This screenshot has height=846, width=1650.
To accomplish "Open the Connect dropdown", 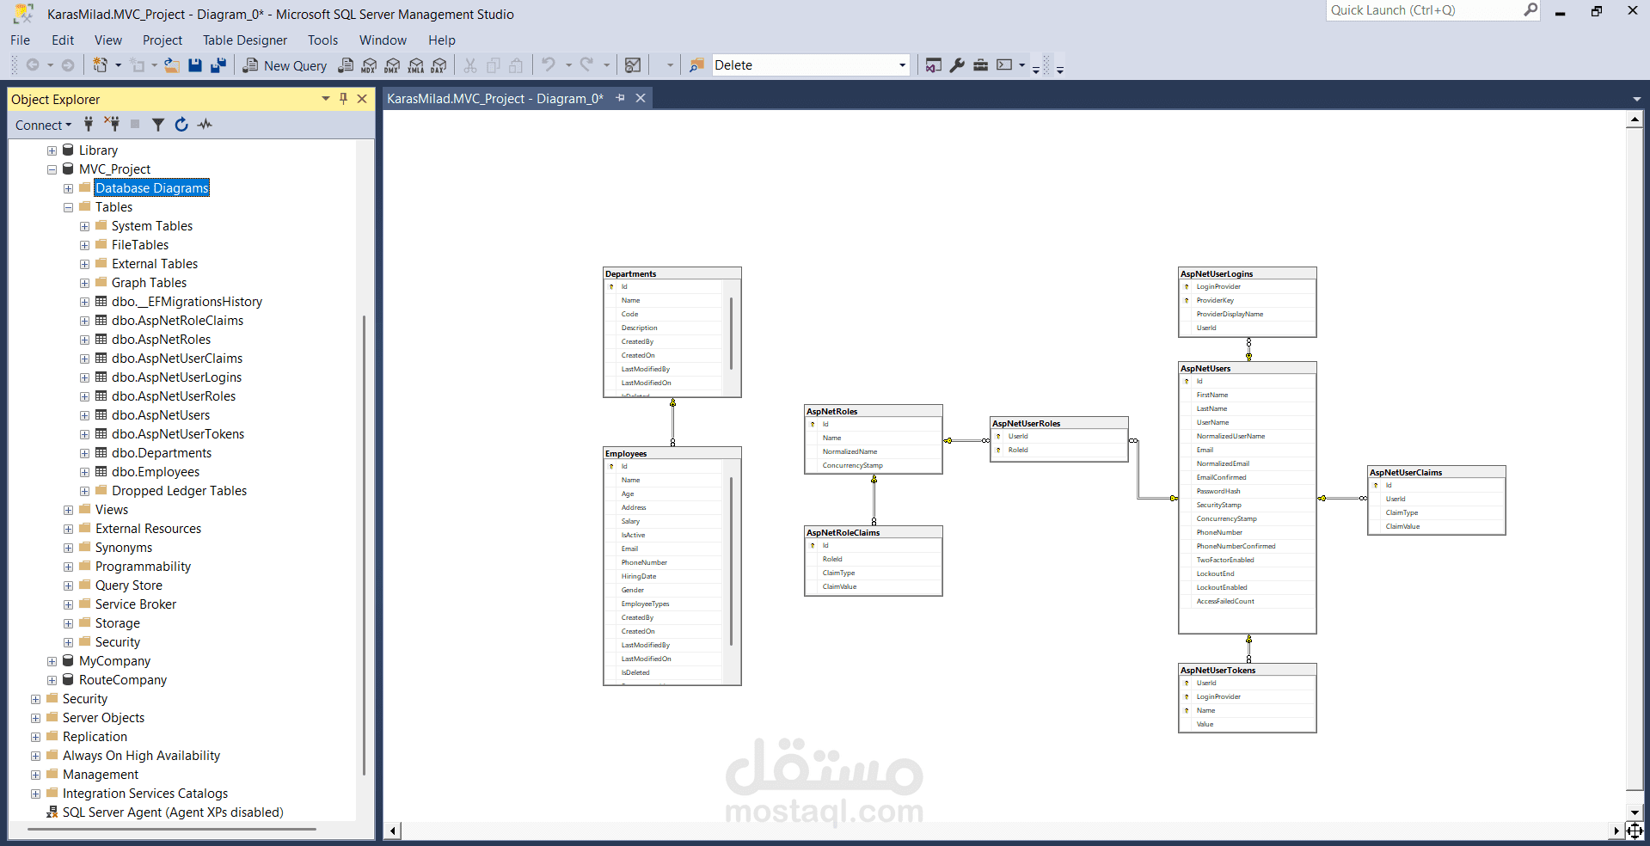I will (43, 125).
